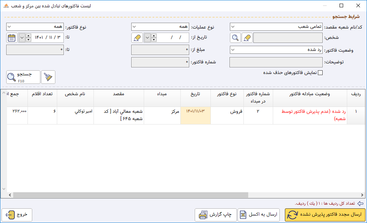
Task: Click the broom icon to clear search filters
Action: (48, 77)
